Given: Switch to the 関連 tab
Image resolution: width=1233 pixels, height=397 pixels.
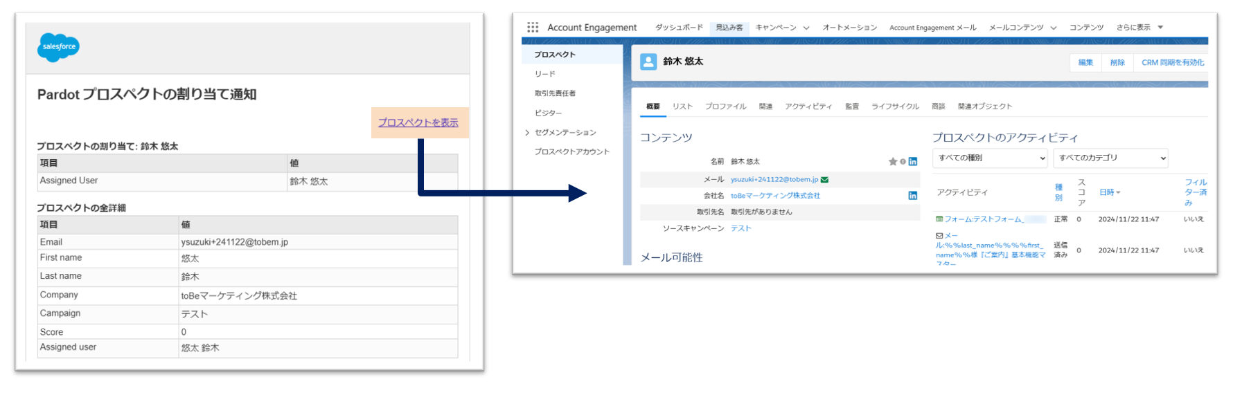Looking at the screenshot, I should [x=765, y=107].
